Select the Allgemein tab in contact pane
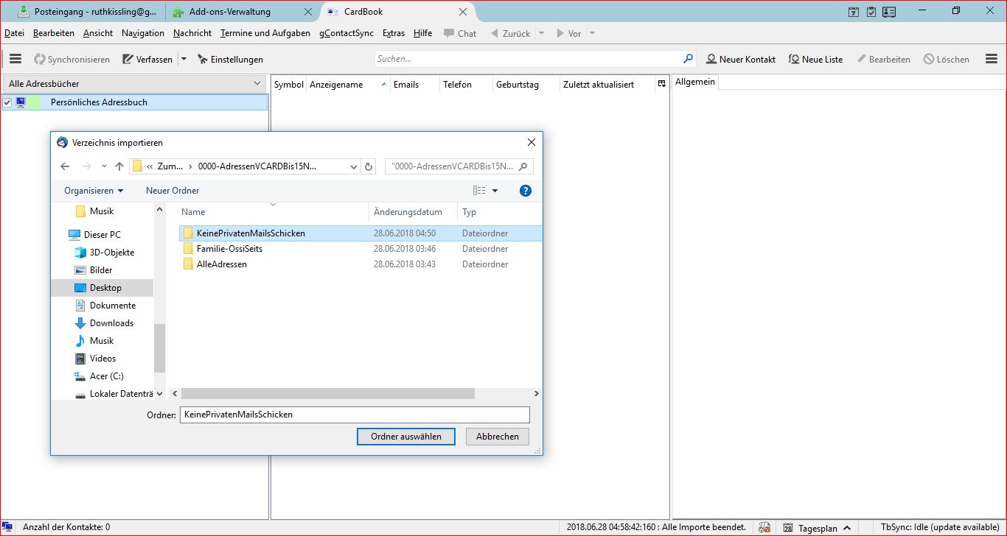 (x=695, y=82)
